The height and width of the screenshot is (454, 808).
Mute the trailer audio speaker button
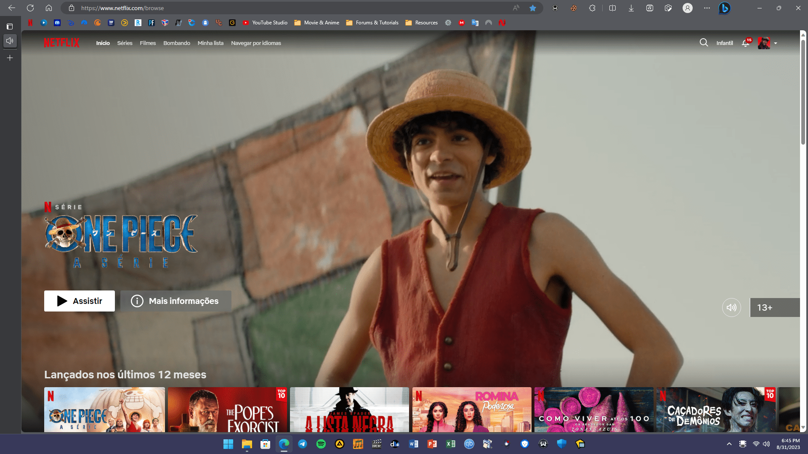(x=731, y=308)
